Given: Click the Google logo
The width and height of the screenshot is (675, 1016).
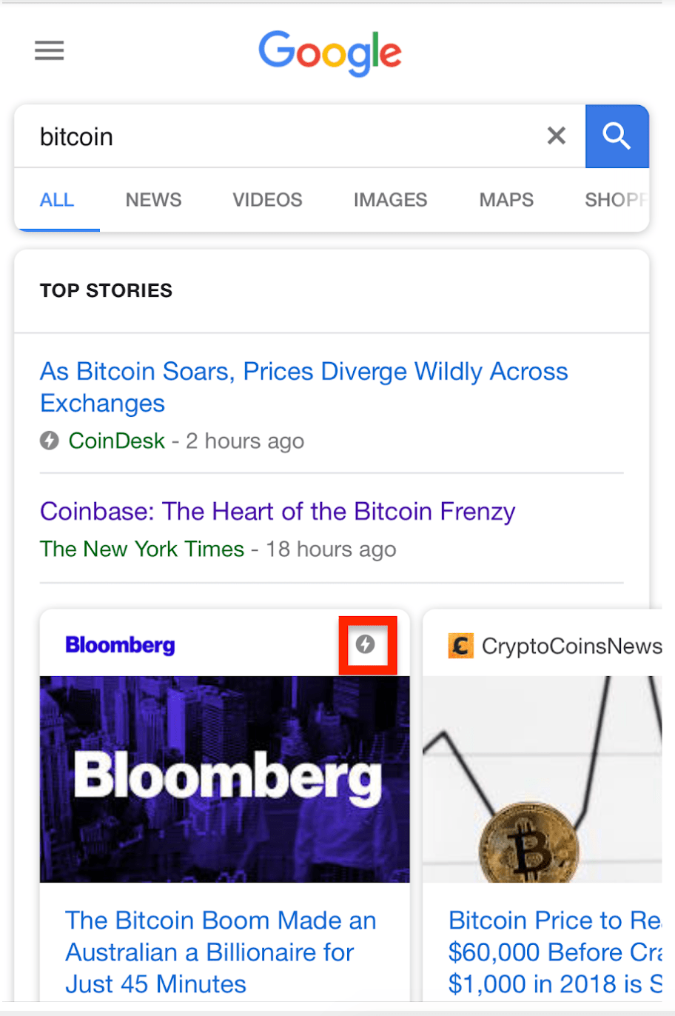Looking at the screenshot, I should pos(330,53).
